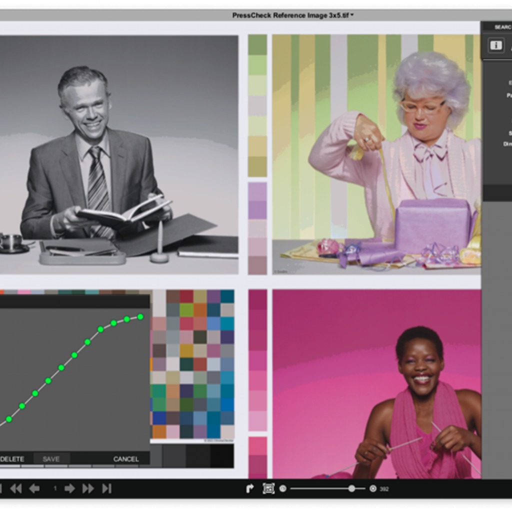
Task: Click the zoom-out icon left of the slider
Action: (x=282, y=488)
